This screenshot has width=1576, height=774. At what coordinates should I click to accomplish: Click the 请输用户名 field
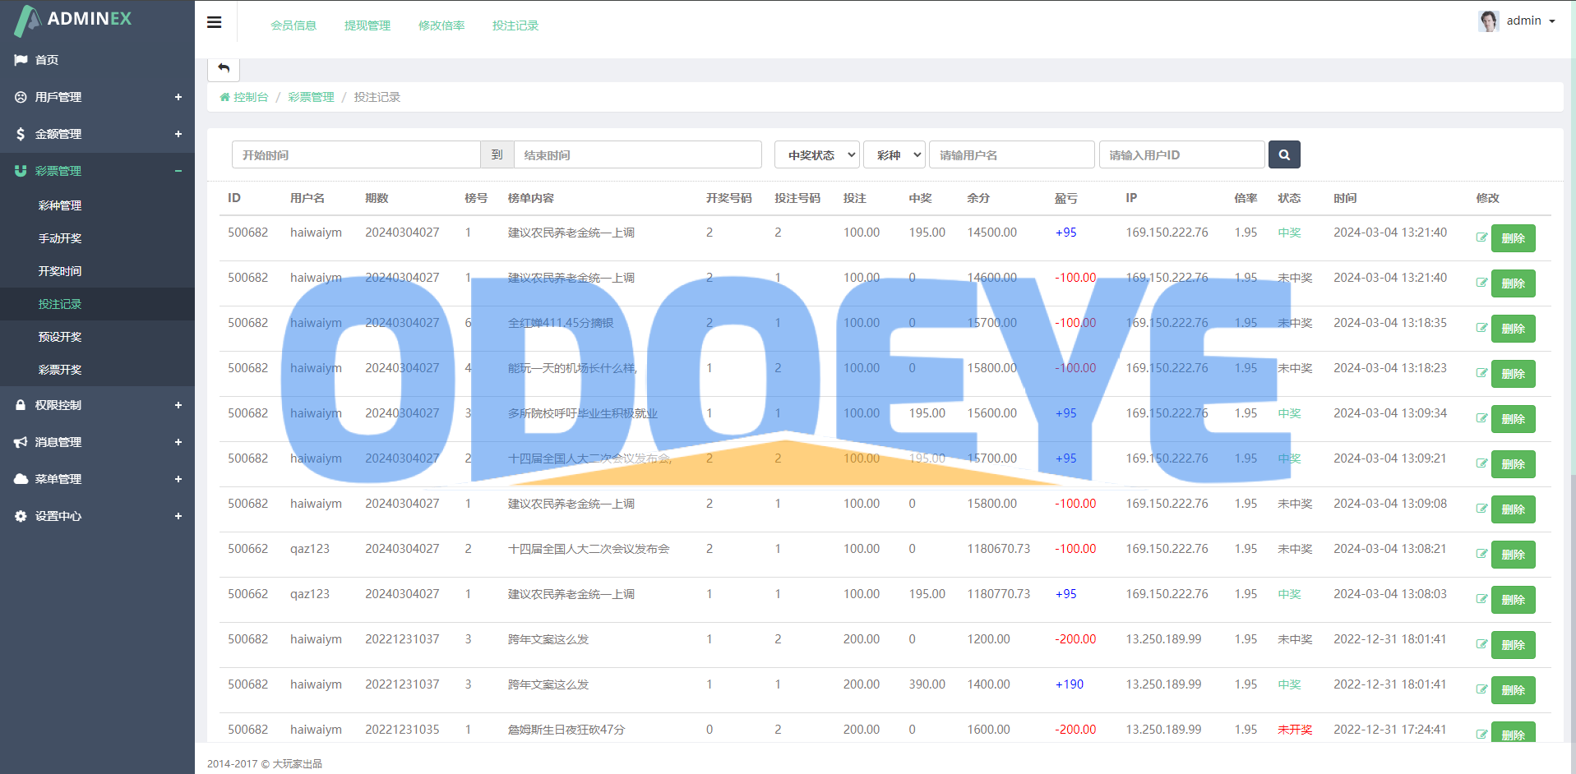[1012, 154]
